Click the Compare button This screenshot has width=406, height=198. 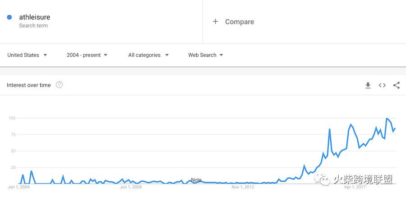click(x=233, y=22)
